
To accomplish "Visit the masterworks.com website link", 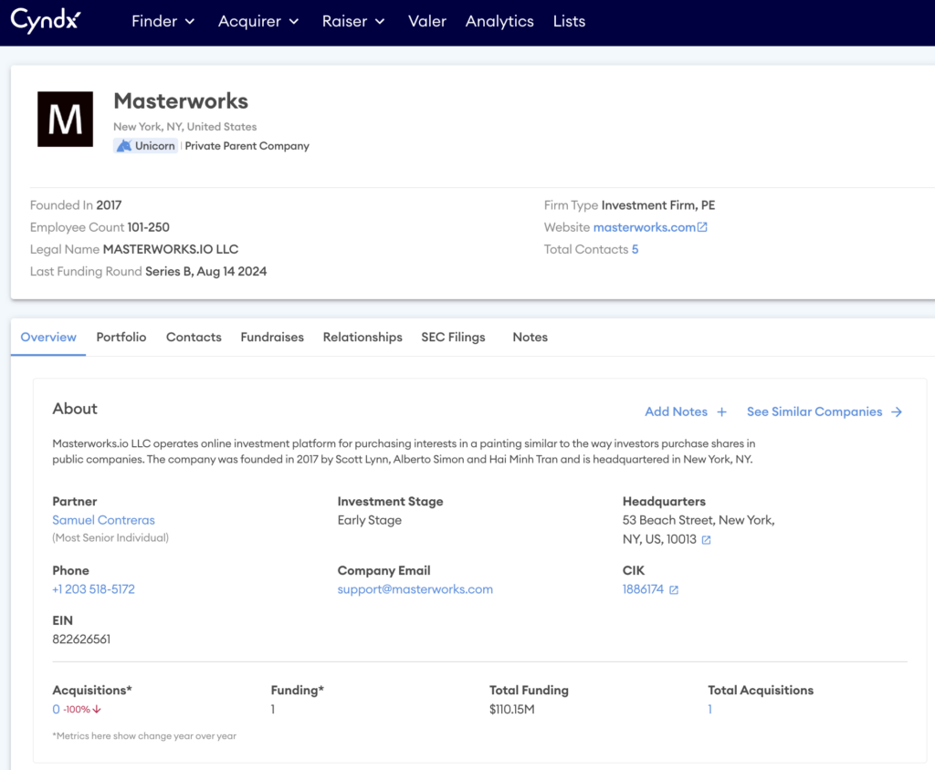I will (x=644, y=227).
